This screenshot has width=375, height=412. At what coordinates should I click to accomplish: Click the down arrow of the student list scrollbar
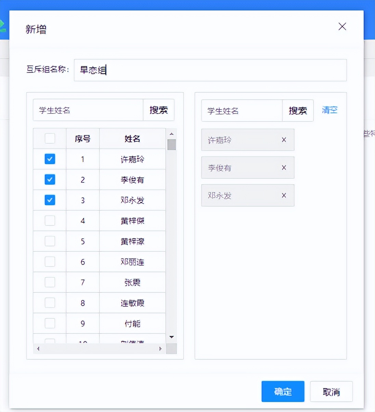point(171,337)
